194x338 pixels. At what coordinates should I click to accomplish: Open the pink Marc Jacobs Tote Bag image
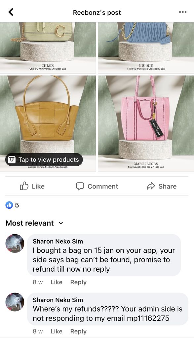pos(146,123)
